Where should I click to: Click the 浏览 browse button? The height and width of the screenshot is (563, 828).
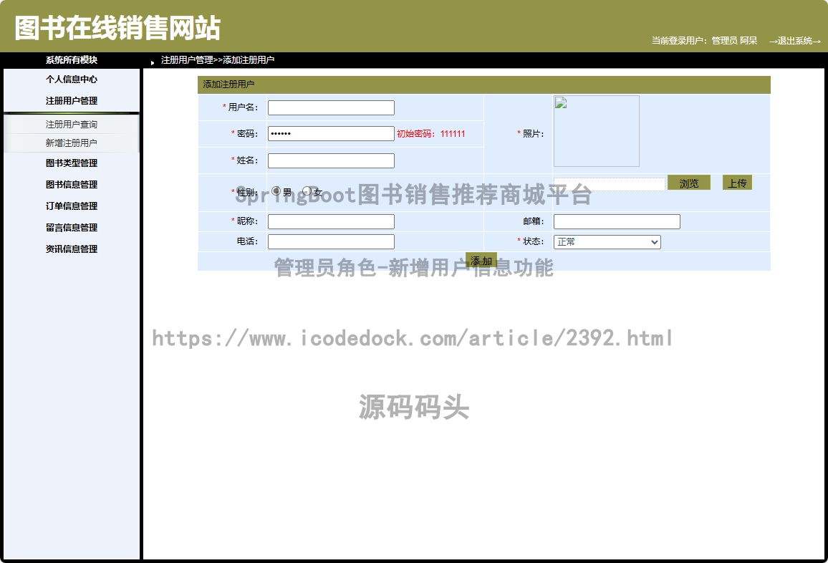[688, 183]
